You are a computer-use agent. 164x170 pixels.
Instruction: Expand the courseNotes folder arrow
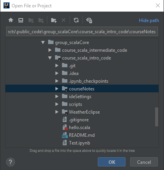(x=57, y=88)
